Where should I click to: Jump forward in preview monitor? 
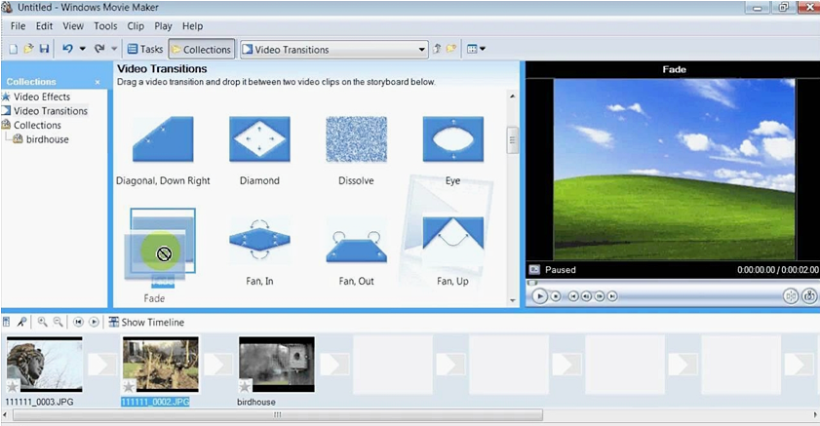[612, 296]
